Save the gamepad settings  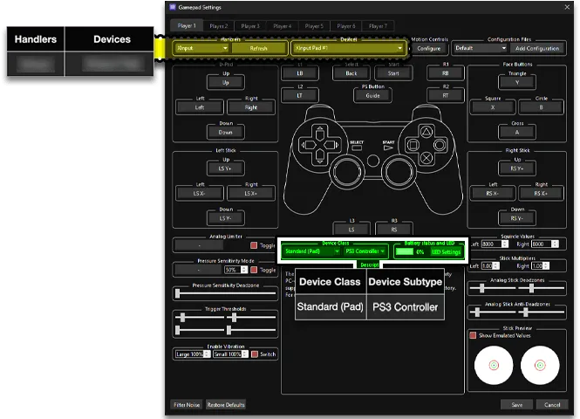pos(516,405)
